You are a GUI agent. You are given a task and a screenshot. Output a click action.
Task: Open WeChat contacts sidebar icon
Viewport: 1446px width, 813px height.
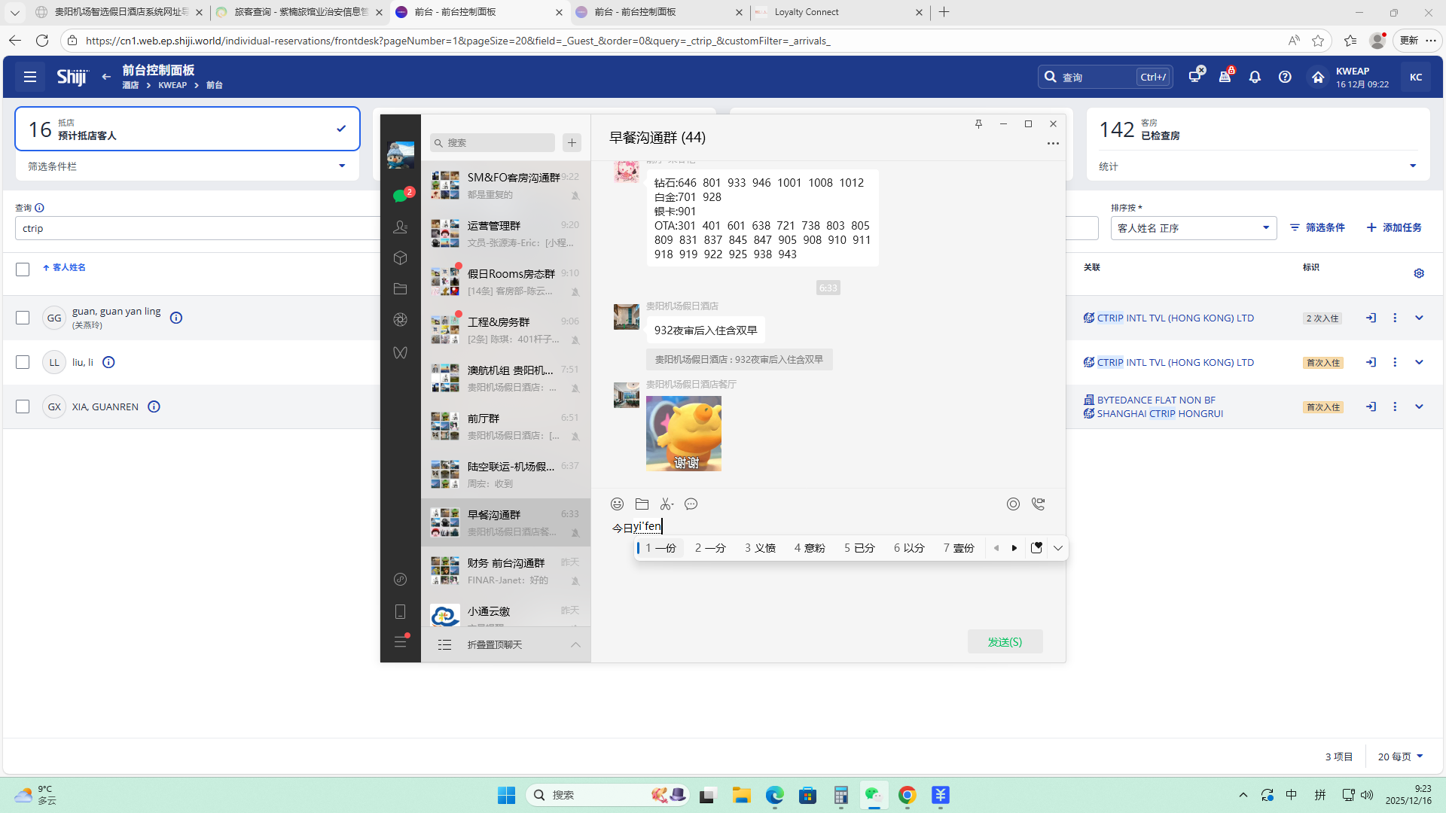point(400,227)
